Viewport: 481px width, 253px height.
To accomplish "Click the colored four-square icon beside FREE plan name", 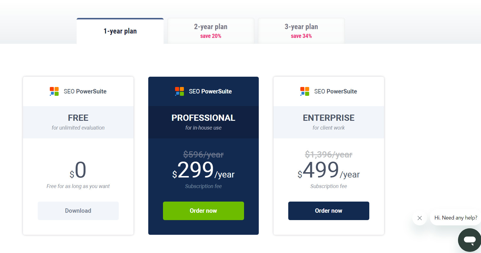I will [x=54, y=91].
